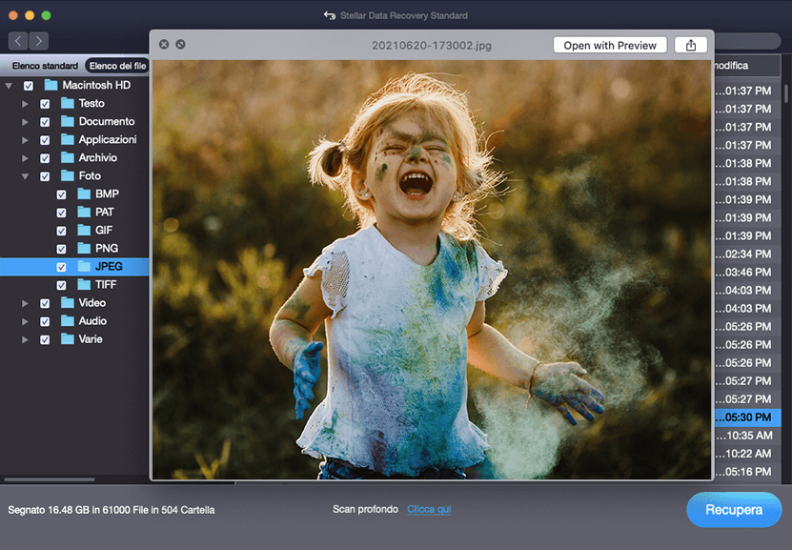Expand the Varie folder
Screen dimensions: 792x550
(26, 339)
